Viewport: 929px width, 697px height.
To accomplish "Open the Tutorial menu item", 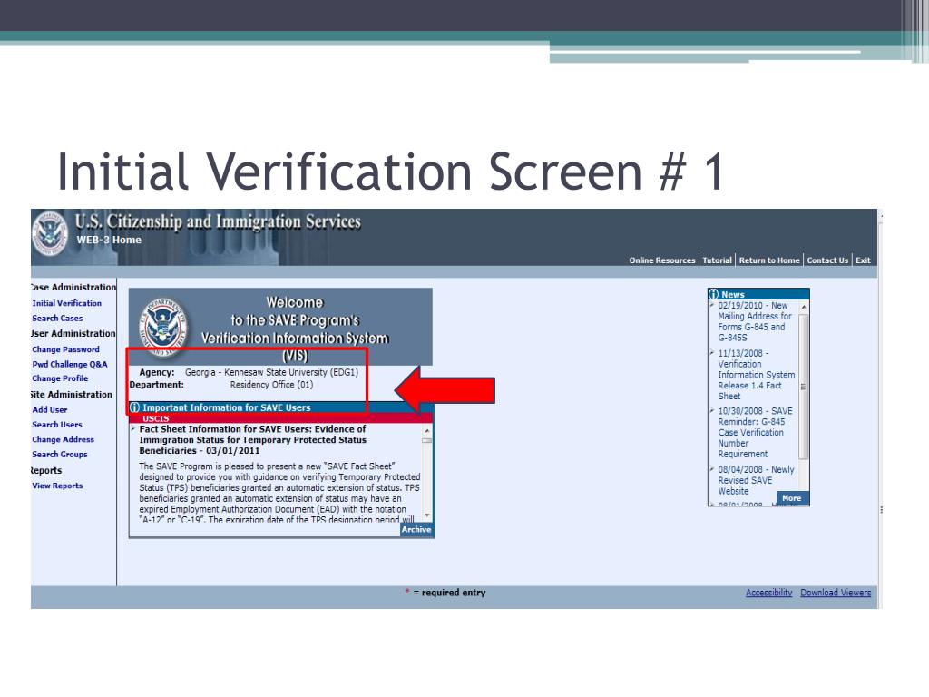I will coord(717,260).
